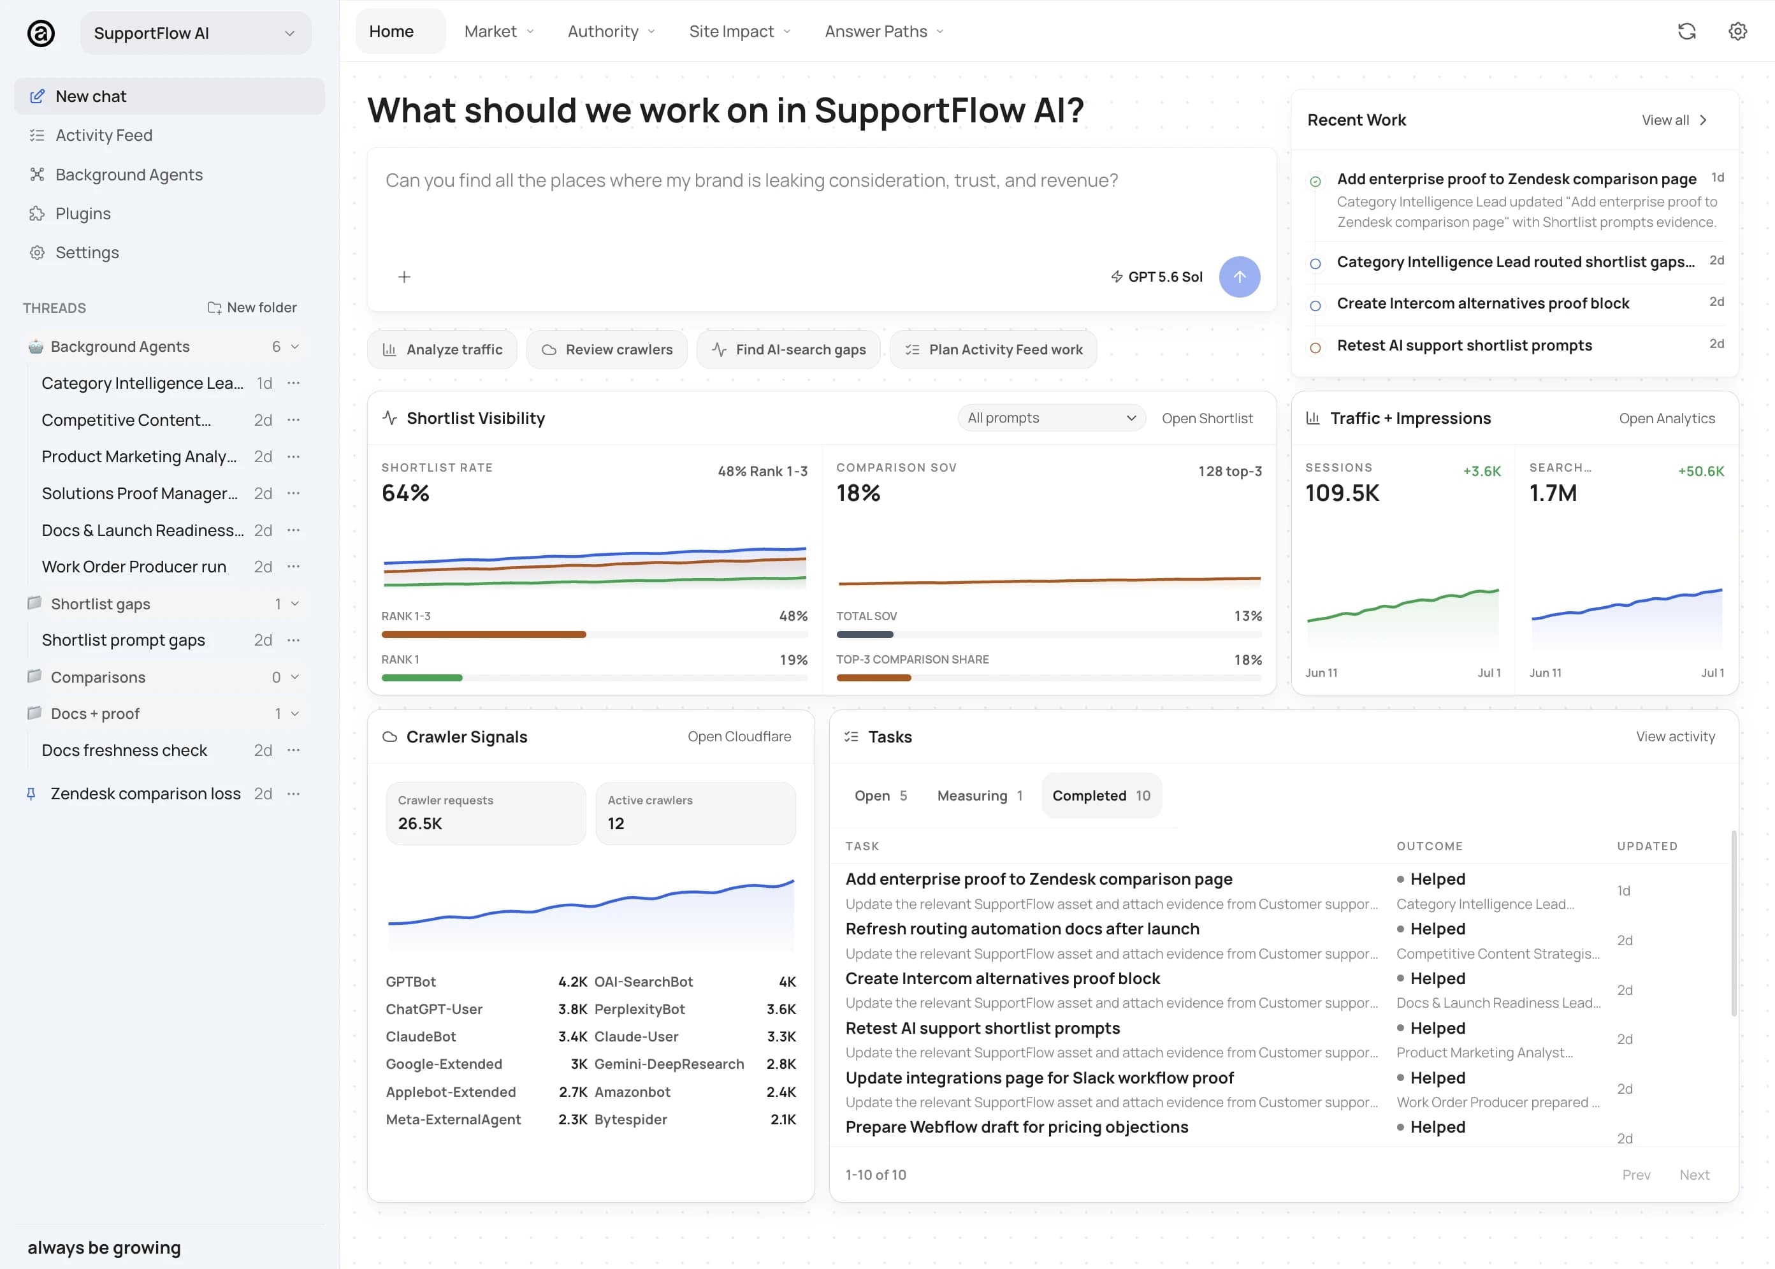
Task: Click the Shortlist Visibility pulse icon
Action: pos(390,418)
